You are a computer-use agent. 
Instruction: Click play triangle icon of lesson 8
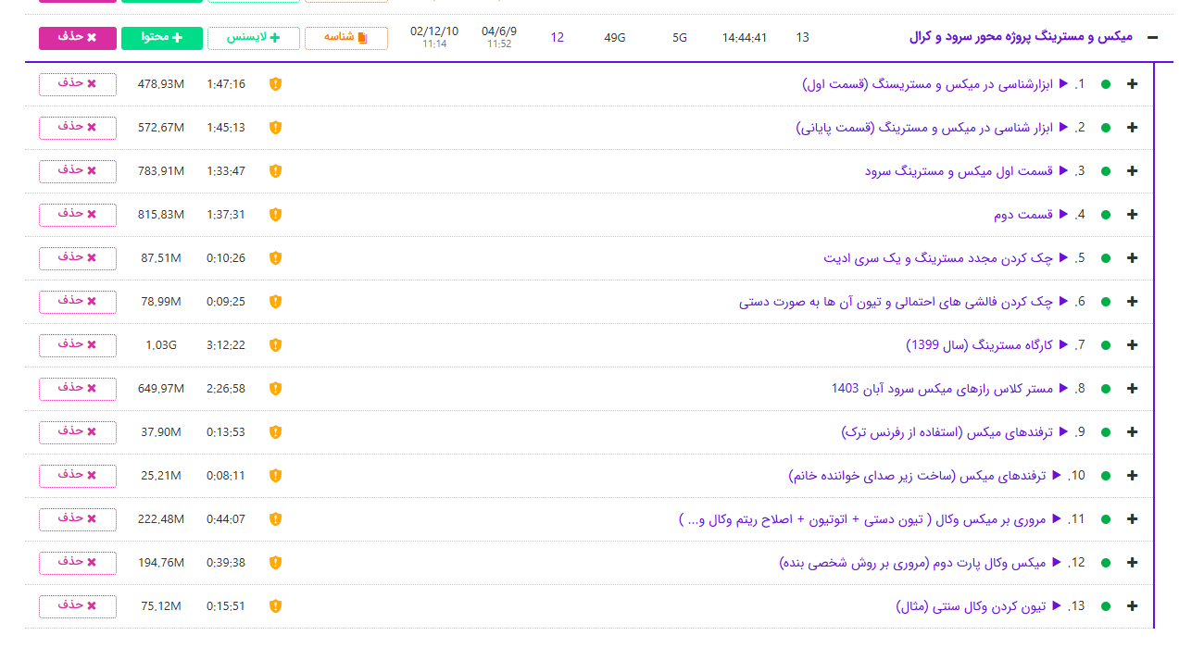(1063, 388)
